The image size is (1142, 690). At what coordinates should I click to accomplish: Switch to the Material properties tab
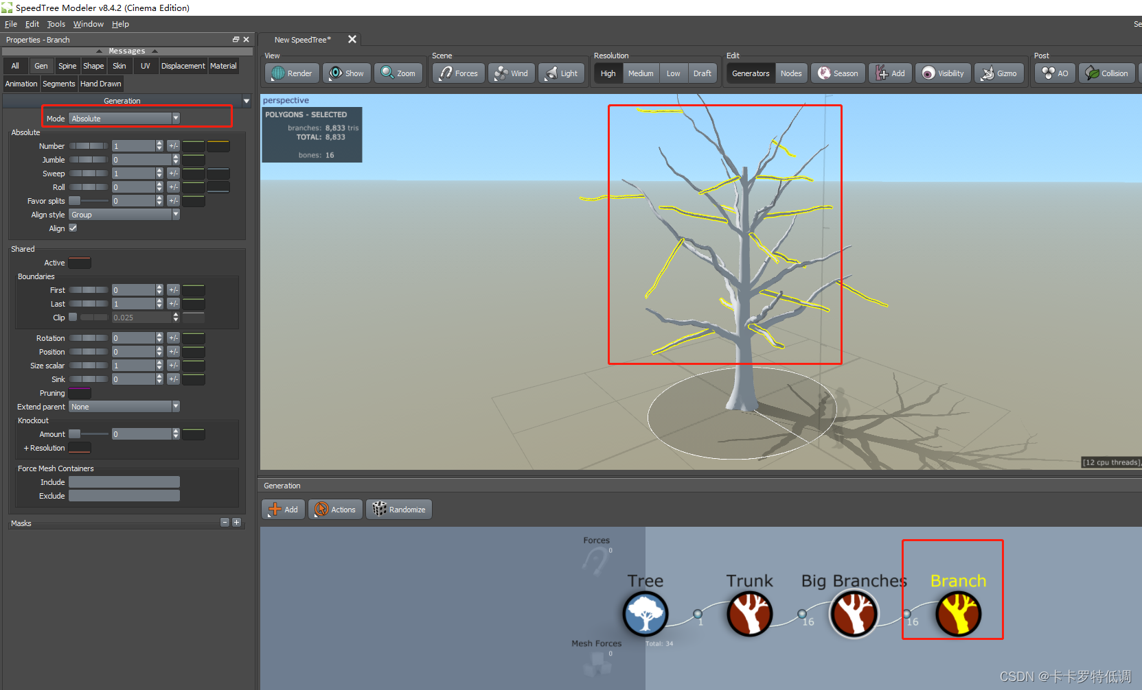point(223,66)
